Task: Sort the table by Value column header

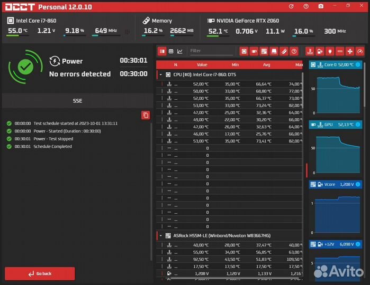Action: (202, 65)
